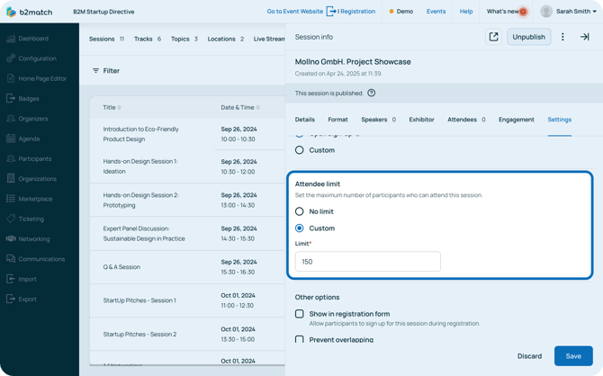Click the Ticketing tag icon
The image size is (603, 376).
pos(11,219)
